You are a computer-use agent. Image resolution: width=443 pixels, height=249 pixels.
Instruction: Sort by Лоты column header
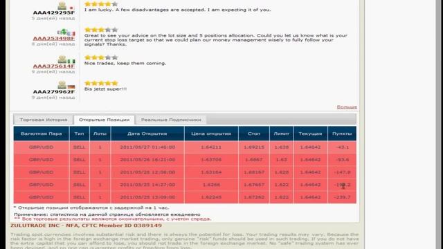pos(100,133)
